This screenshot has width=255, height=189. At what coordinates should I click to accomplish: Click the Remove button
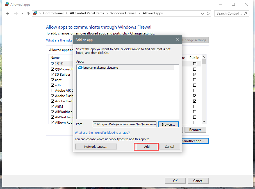195,130
